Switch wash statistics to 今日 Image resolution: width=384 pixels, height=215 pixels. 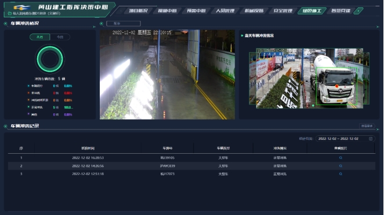point(60,37)
